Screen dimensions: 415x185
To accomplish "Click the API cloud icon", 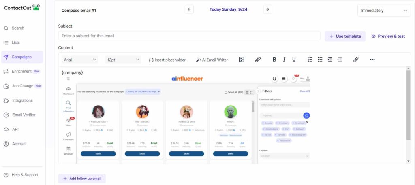I will pyautogui.click(x=6, y=130).
